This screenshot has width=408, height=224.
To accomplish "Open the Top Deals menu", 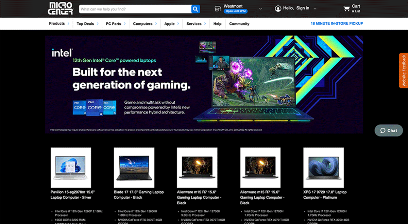I will 85,24.
